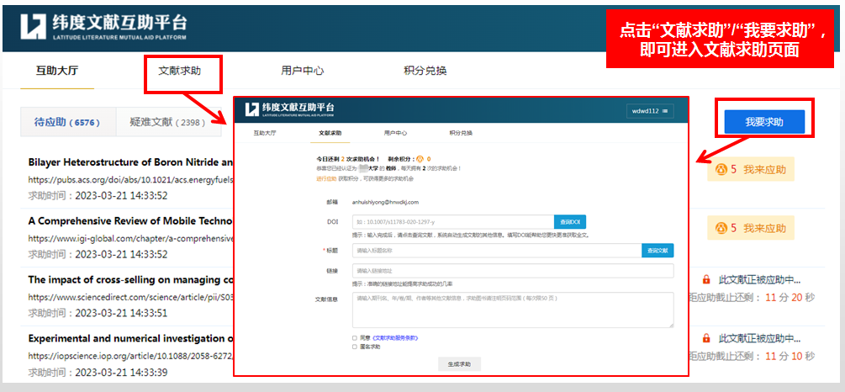845x392 pixels.
Task: Open the wdwd112 user menu
Action: (650, 110)
